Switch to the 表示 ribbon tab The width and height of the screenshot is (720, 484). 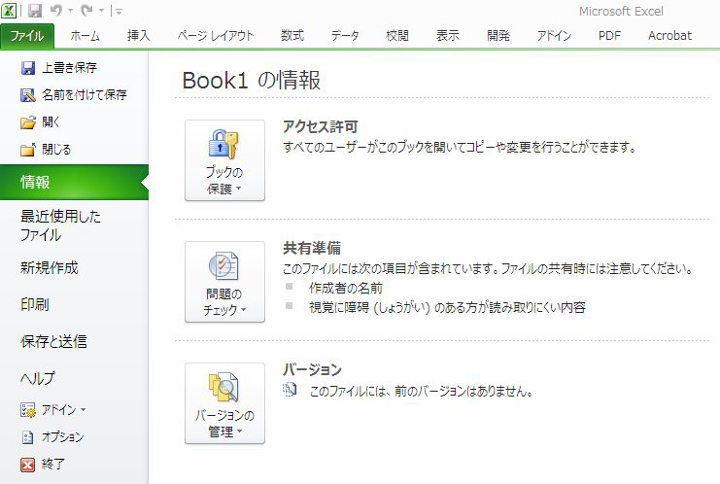coord(448,36)
